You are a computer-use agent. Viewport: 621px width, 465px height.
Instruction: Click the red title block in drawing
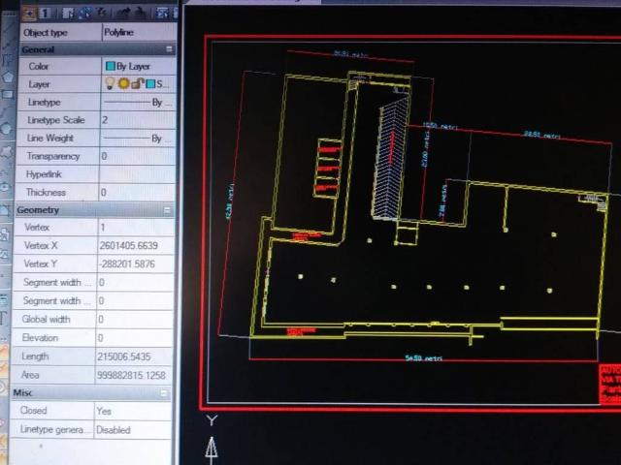click(610, 385)
